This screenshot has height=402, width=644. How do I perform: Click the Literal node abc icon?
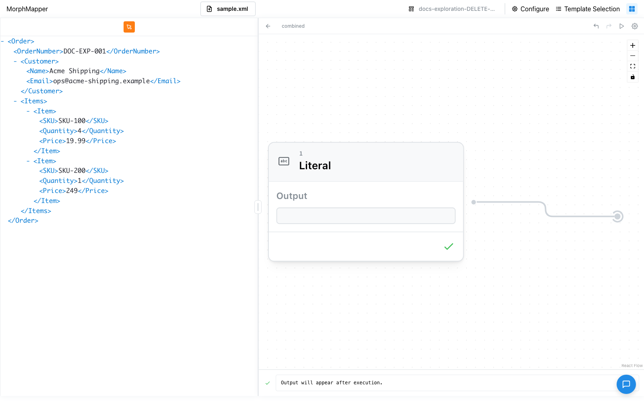click(x=284, y=161)
